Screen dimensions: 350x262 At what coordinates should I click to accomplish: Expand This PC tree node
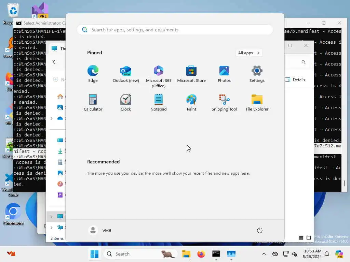51,217
